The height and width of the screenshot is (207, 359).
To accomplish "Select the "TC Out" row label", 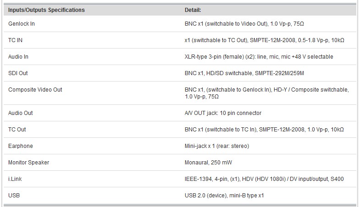I will click(x=17, y=129).
